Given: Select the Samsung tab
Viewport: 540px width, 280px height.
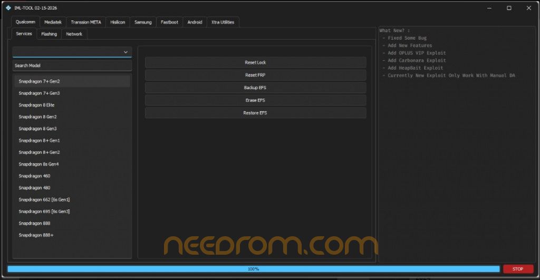Looking at the screenshot, I should click(143, 22).
